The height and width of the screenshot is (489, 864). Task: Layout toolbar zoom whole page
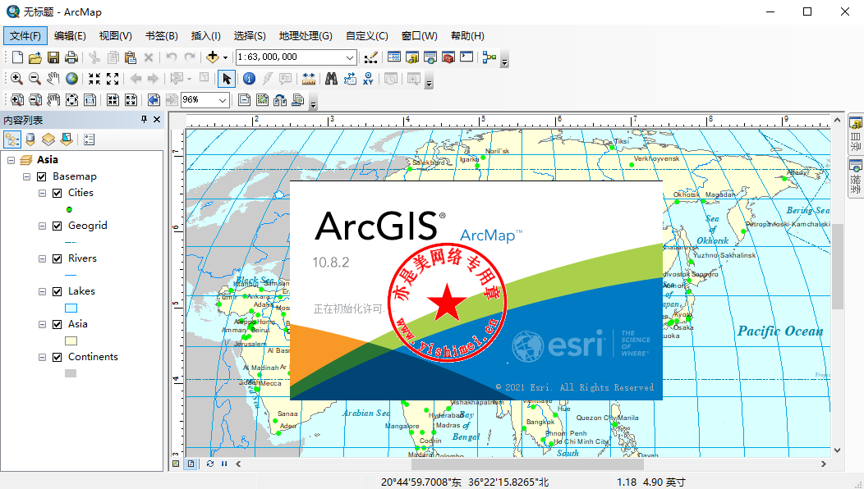tap(72, 99)
